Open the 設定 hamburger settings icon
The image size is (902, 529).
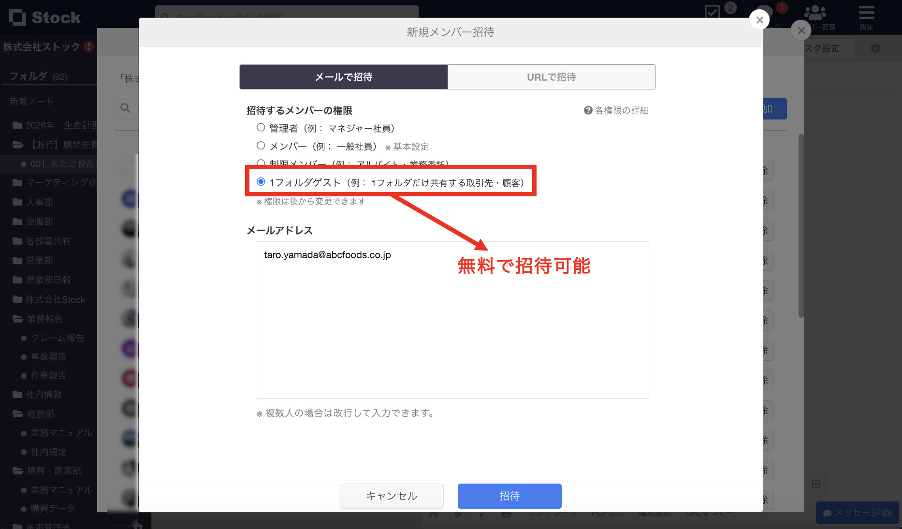click(866, 13)
